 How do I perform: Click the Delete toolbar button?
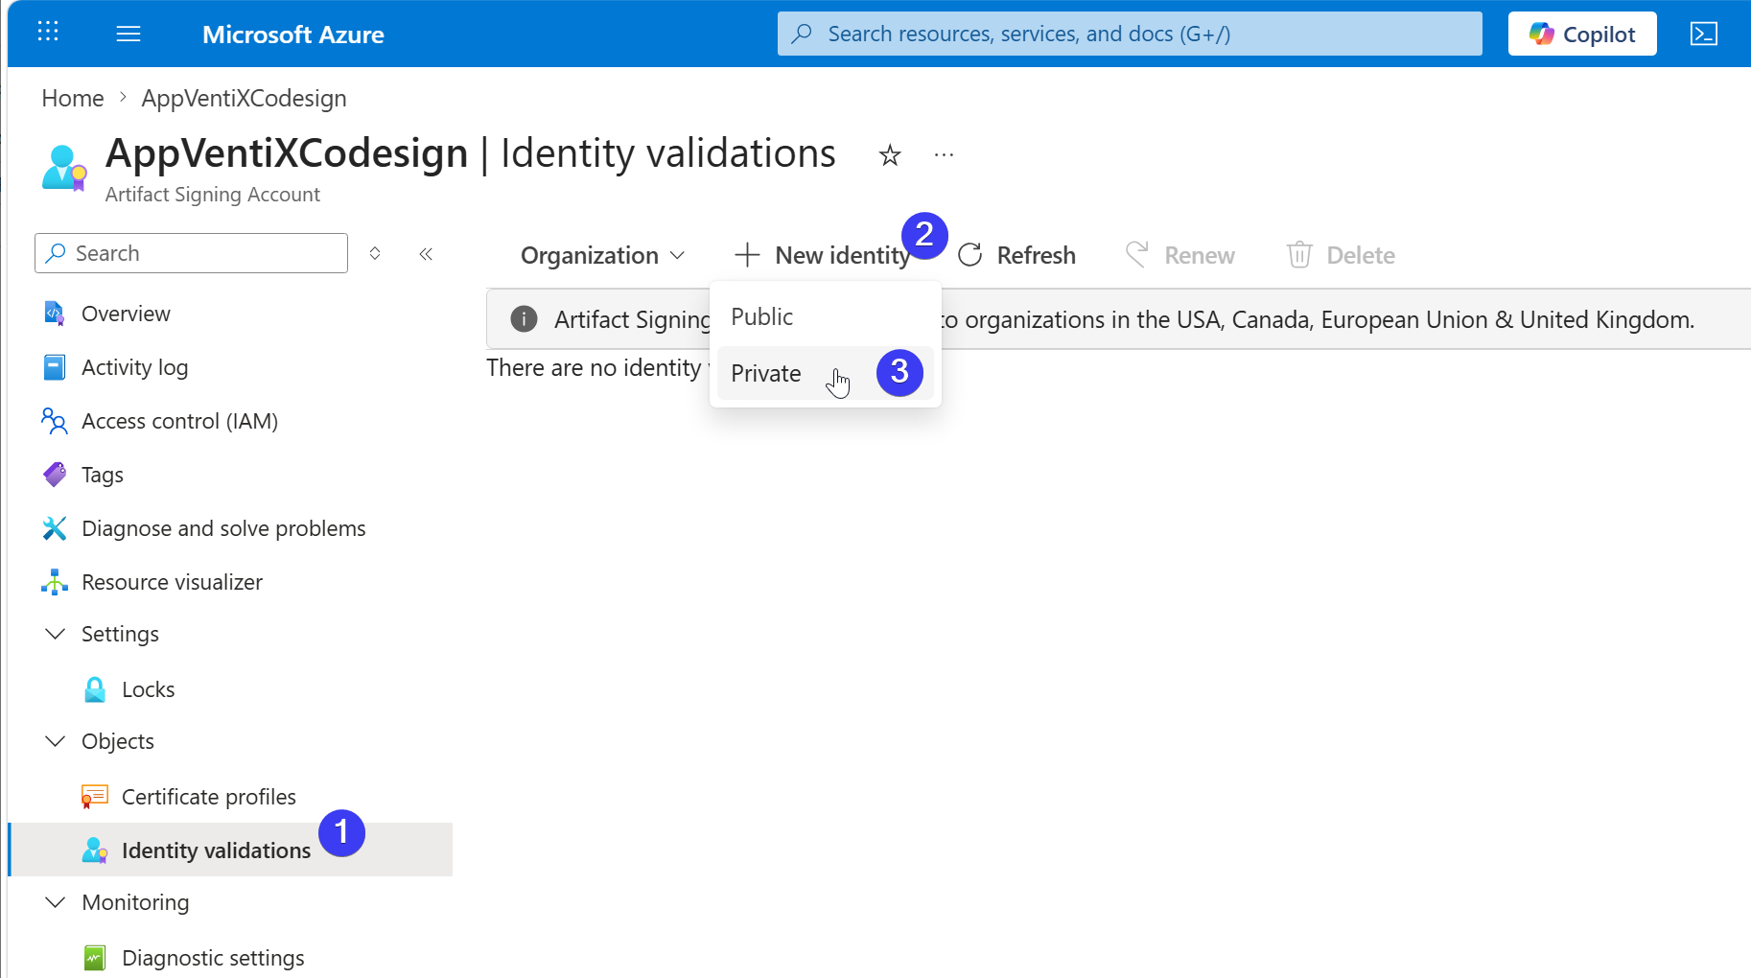1341,255
